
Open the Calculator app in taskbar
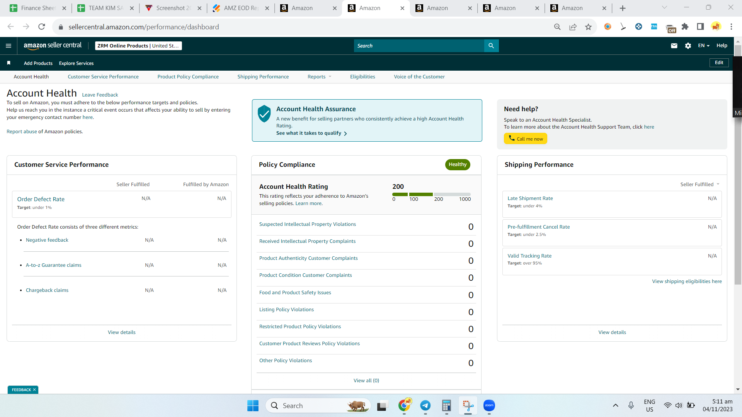coord(447,405)
